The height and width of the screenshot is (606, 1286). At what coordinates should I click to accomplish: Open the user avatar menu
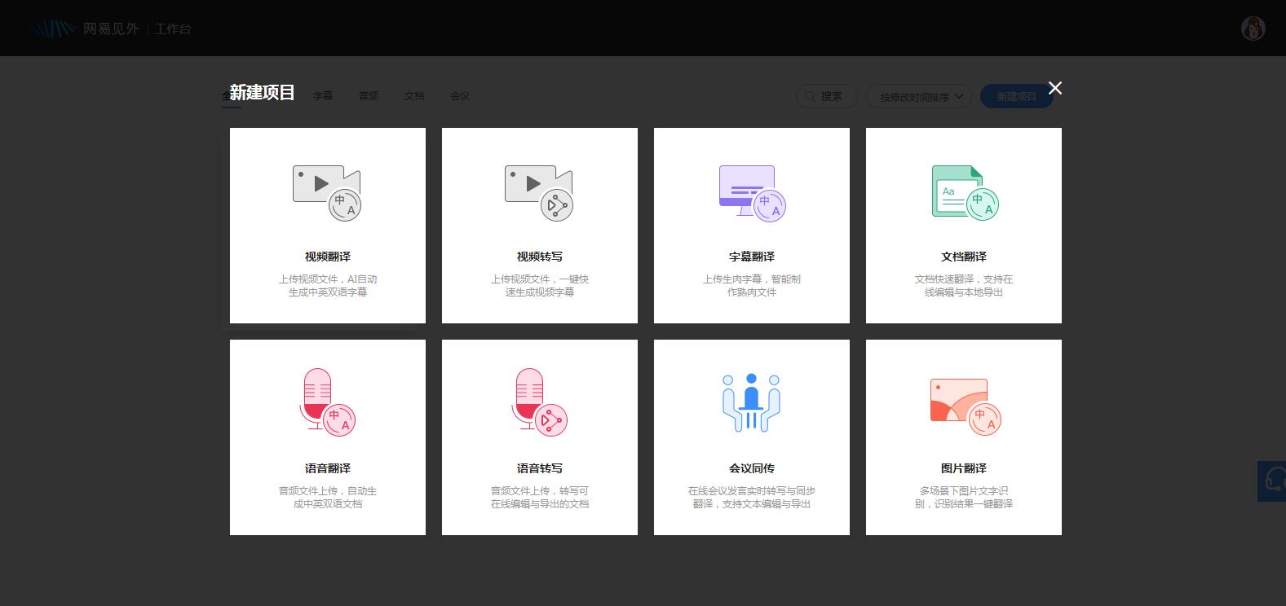tap(1253, 29)
